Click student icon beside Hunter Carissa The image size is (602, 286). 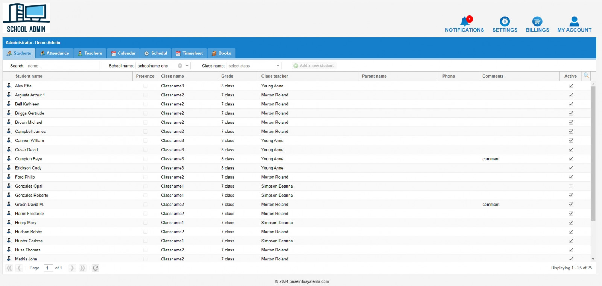tap(9, 241)
